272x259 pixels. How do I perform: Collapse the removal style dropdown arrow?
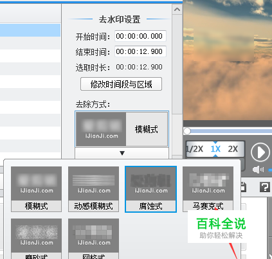pos(122,153)
